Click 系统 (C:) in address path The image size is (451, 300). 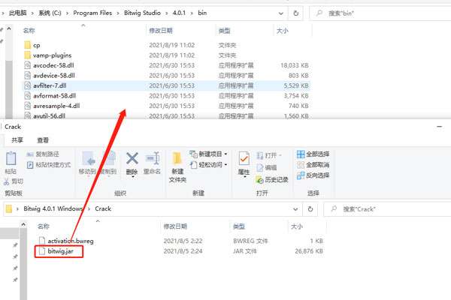point(50,13)
